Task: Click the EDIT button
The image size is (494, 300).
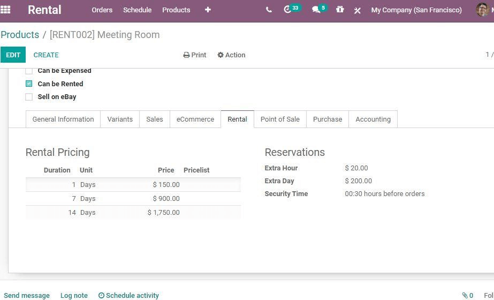Action: (x=13, y=55)
